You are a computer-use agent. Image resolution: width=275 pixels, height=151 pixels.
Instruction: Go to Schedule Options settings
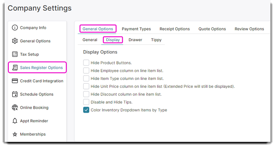tap(37, 94)
